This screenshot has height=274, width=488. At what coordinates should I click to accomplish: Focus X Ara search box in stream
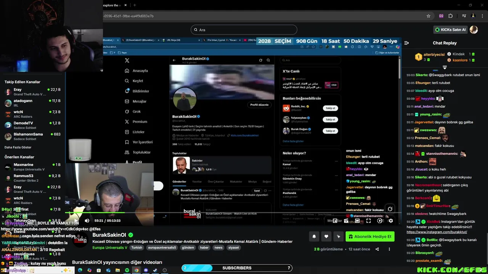(x=310, y=60)
